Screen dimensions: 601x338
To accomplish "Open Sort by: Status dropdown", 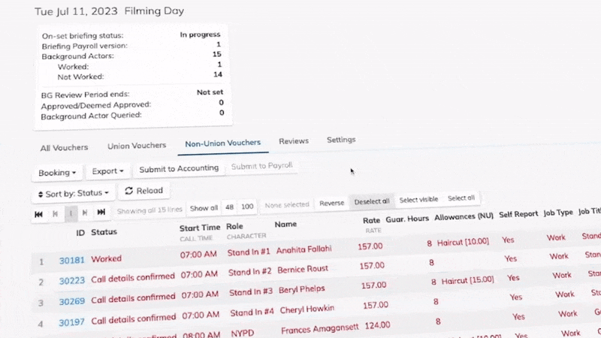I will point(73,194).
